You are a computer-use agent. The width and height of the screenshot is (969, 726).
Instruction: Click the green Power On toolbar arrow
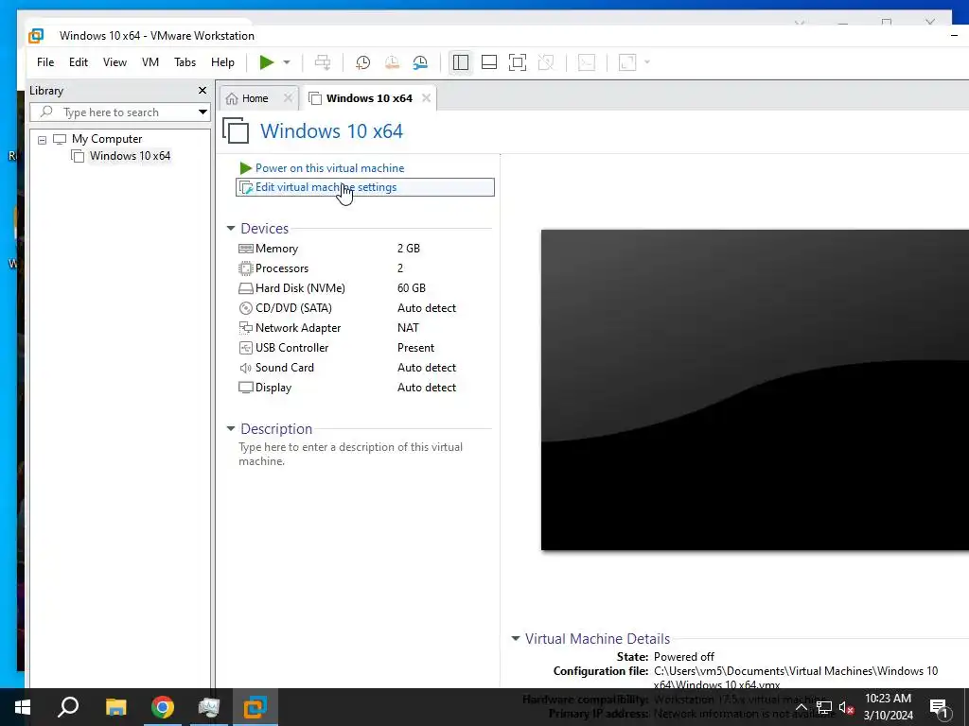coord(266,62)
